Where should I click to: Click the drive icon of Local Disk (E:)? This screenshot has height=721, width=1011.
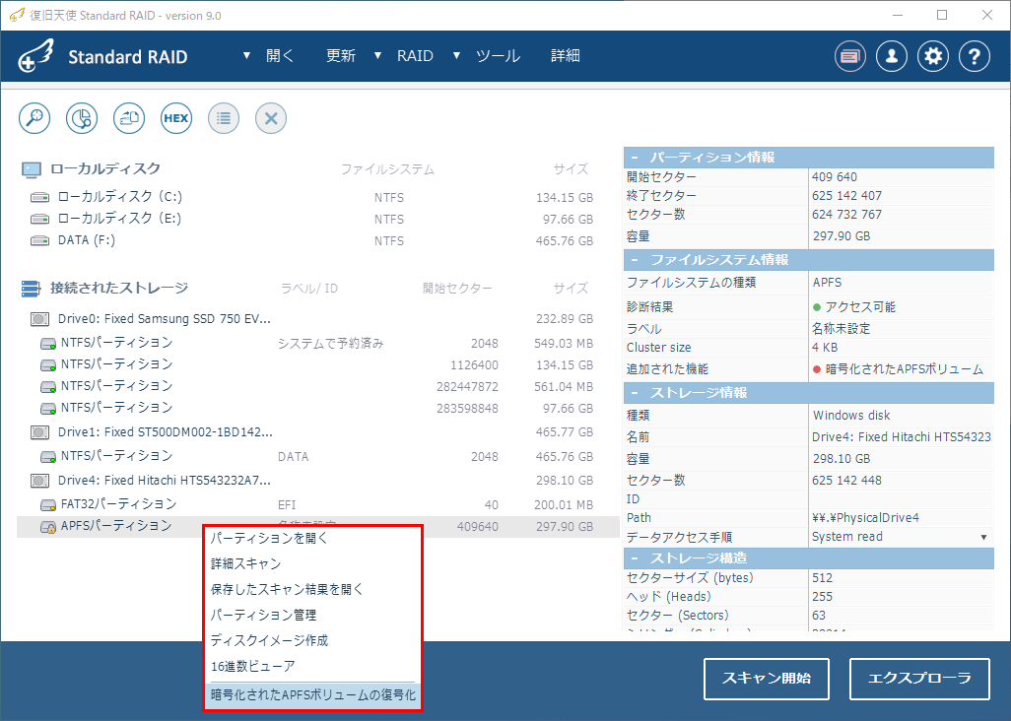(x=40, y=219)
